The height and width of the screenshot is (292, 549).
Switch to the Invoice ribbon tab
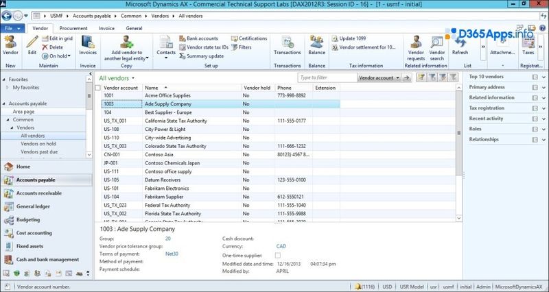point(106,28)
